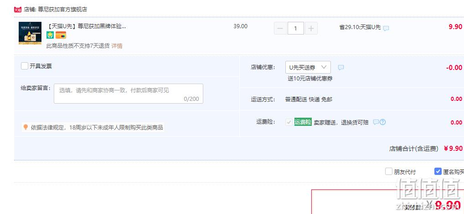464x214 pixels.
Task: Click the green service badge under product title
Action: (50, 35)
